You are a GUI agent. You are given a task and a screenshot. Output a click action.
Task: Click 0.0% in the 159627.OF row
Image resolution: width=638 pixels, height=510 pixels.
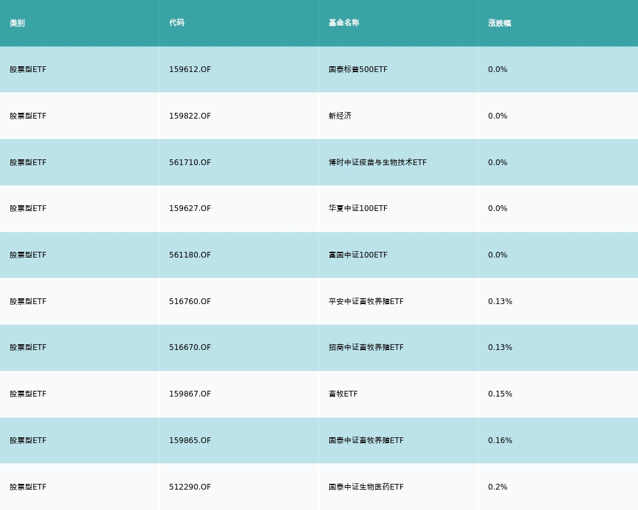(498, 208)
